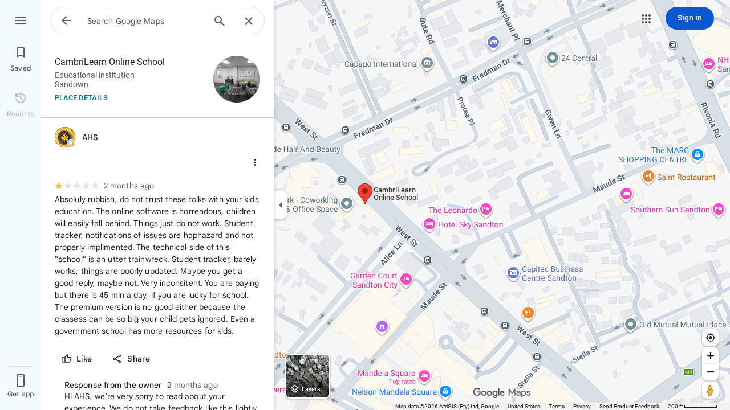Image resolution: width=730 pixels, height=410 pixels.
Task: Like the AHS review
Action: click(77, 359)
